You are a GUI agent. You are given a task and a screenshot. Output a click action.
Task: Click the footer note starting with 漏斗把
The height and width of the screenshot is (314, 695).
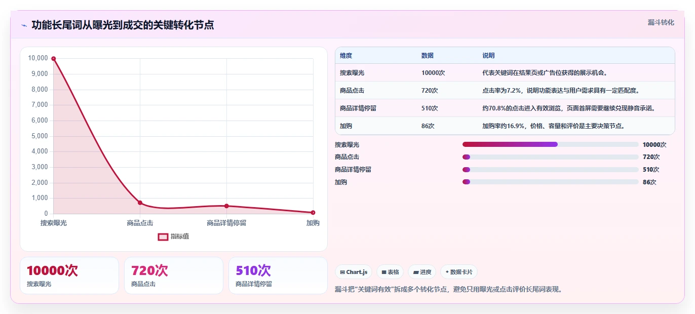449,290
